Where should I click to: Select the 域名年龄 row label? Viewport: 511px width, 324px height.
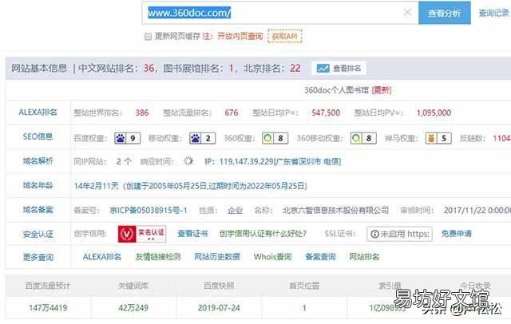point(38,186)
